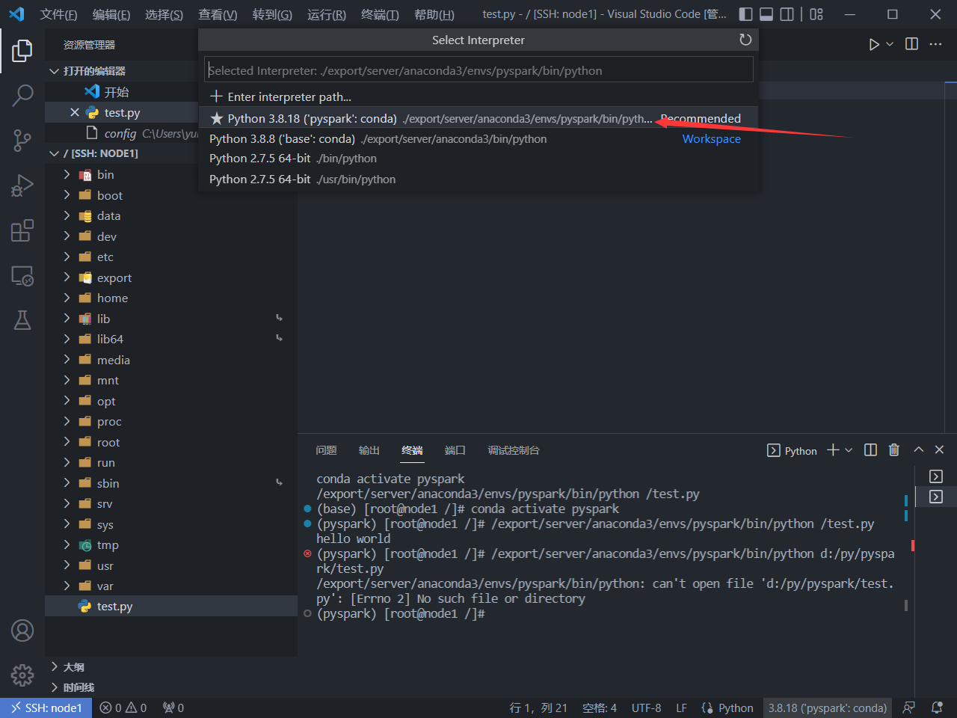Open Run and Debug view

(22, 185)
